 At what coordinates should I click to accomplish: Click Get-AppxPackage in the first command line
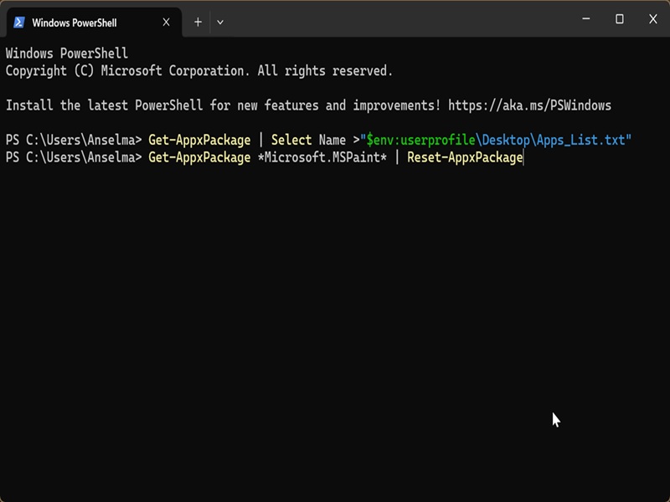(199, 140)
